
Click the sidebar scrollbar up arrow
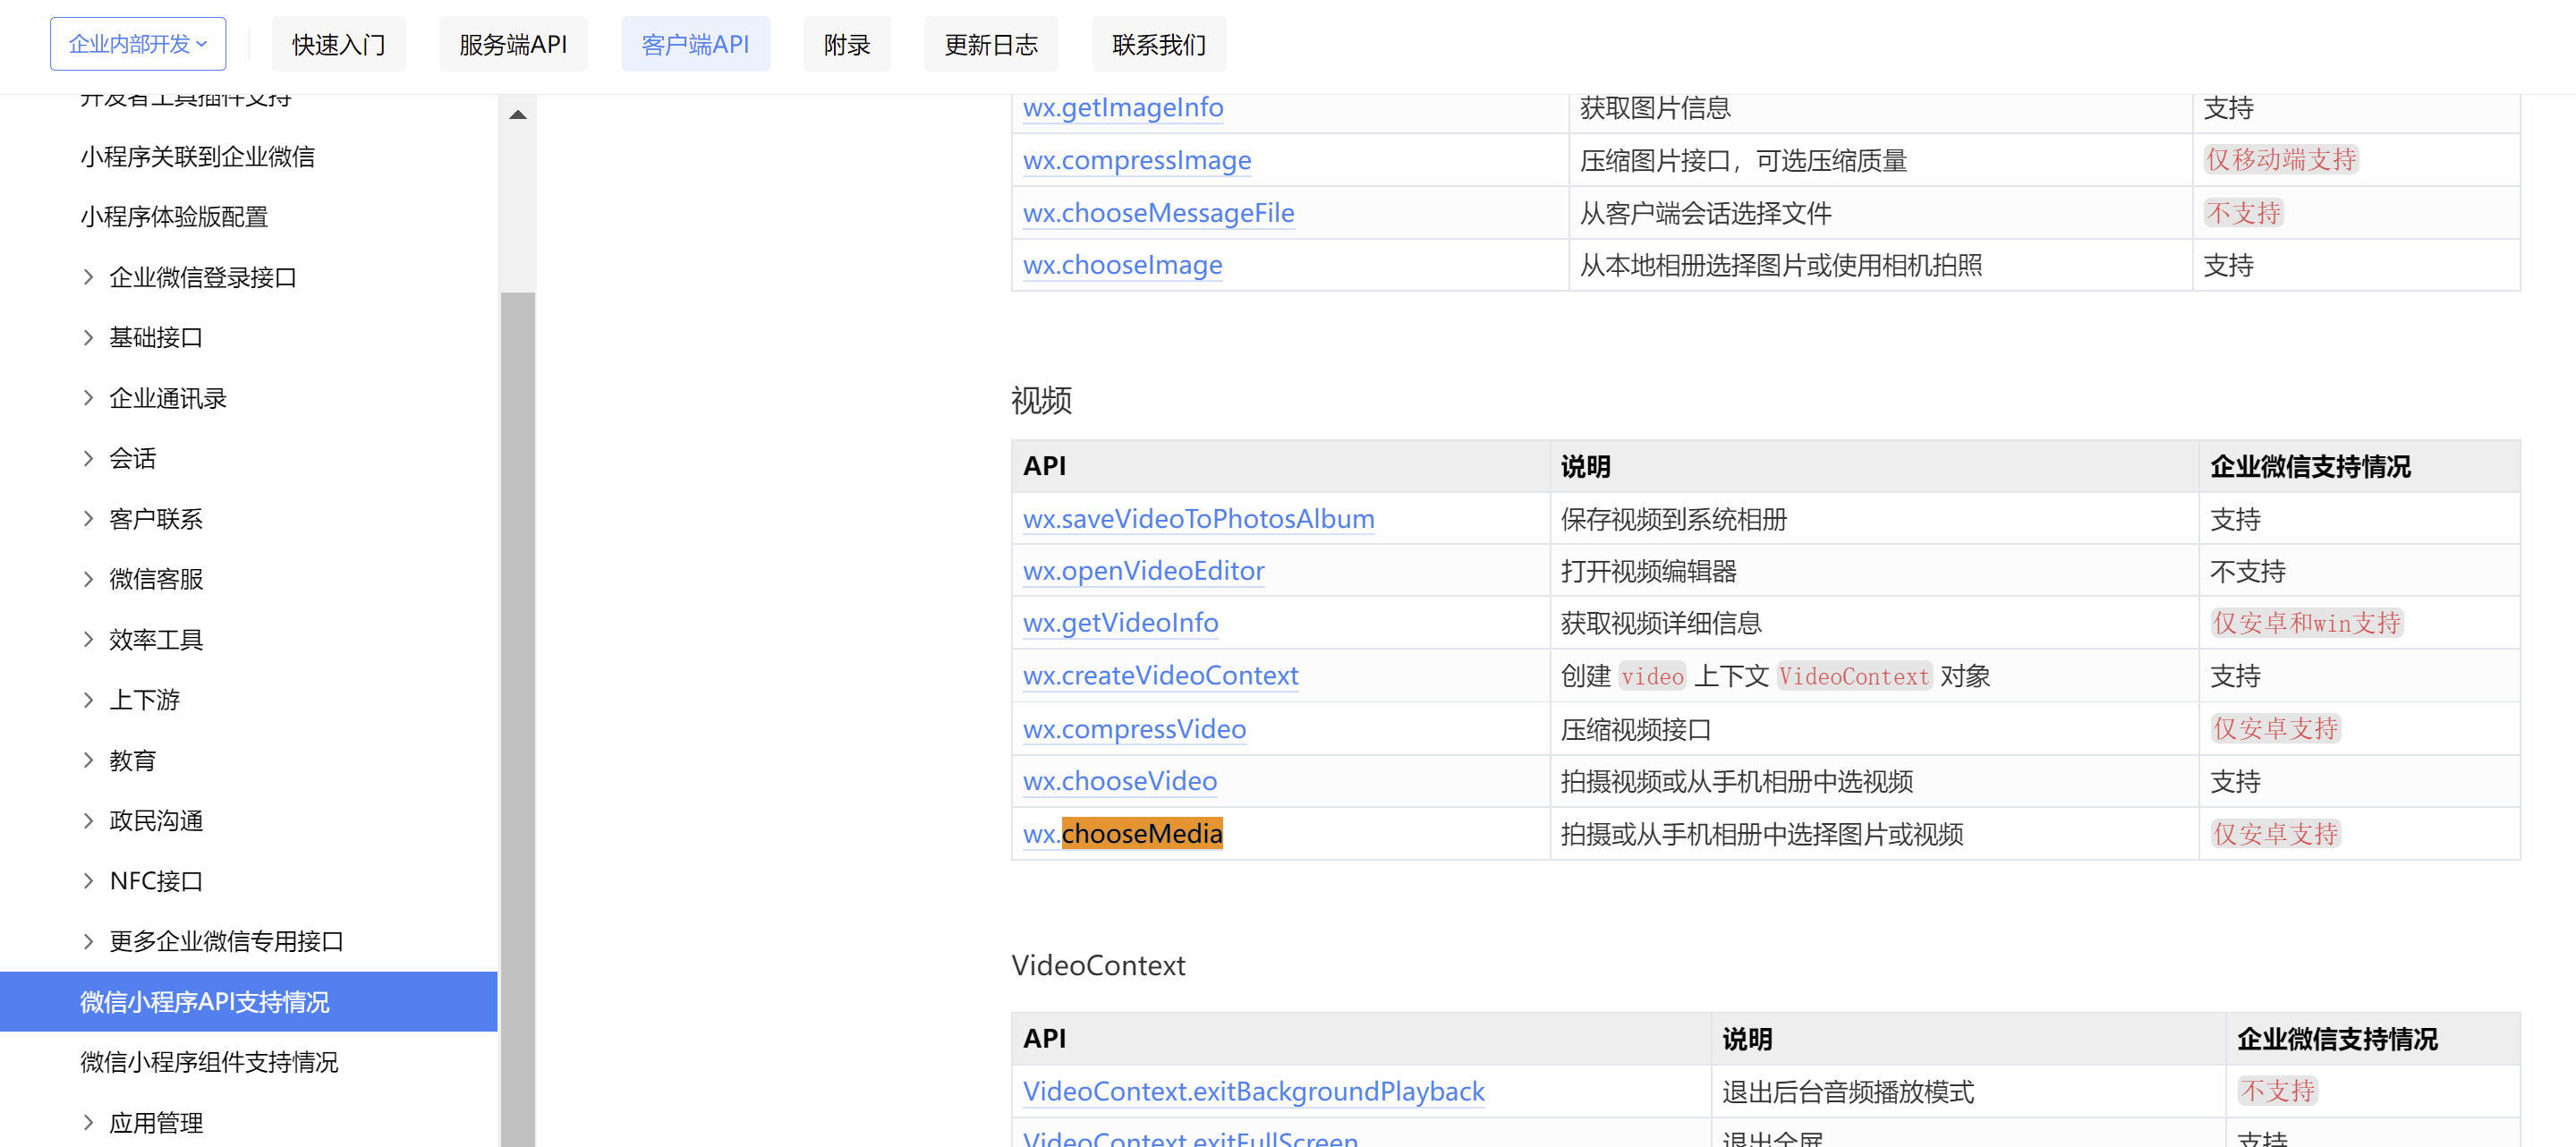518,114
